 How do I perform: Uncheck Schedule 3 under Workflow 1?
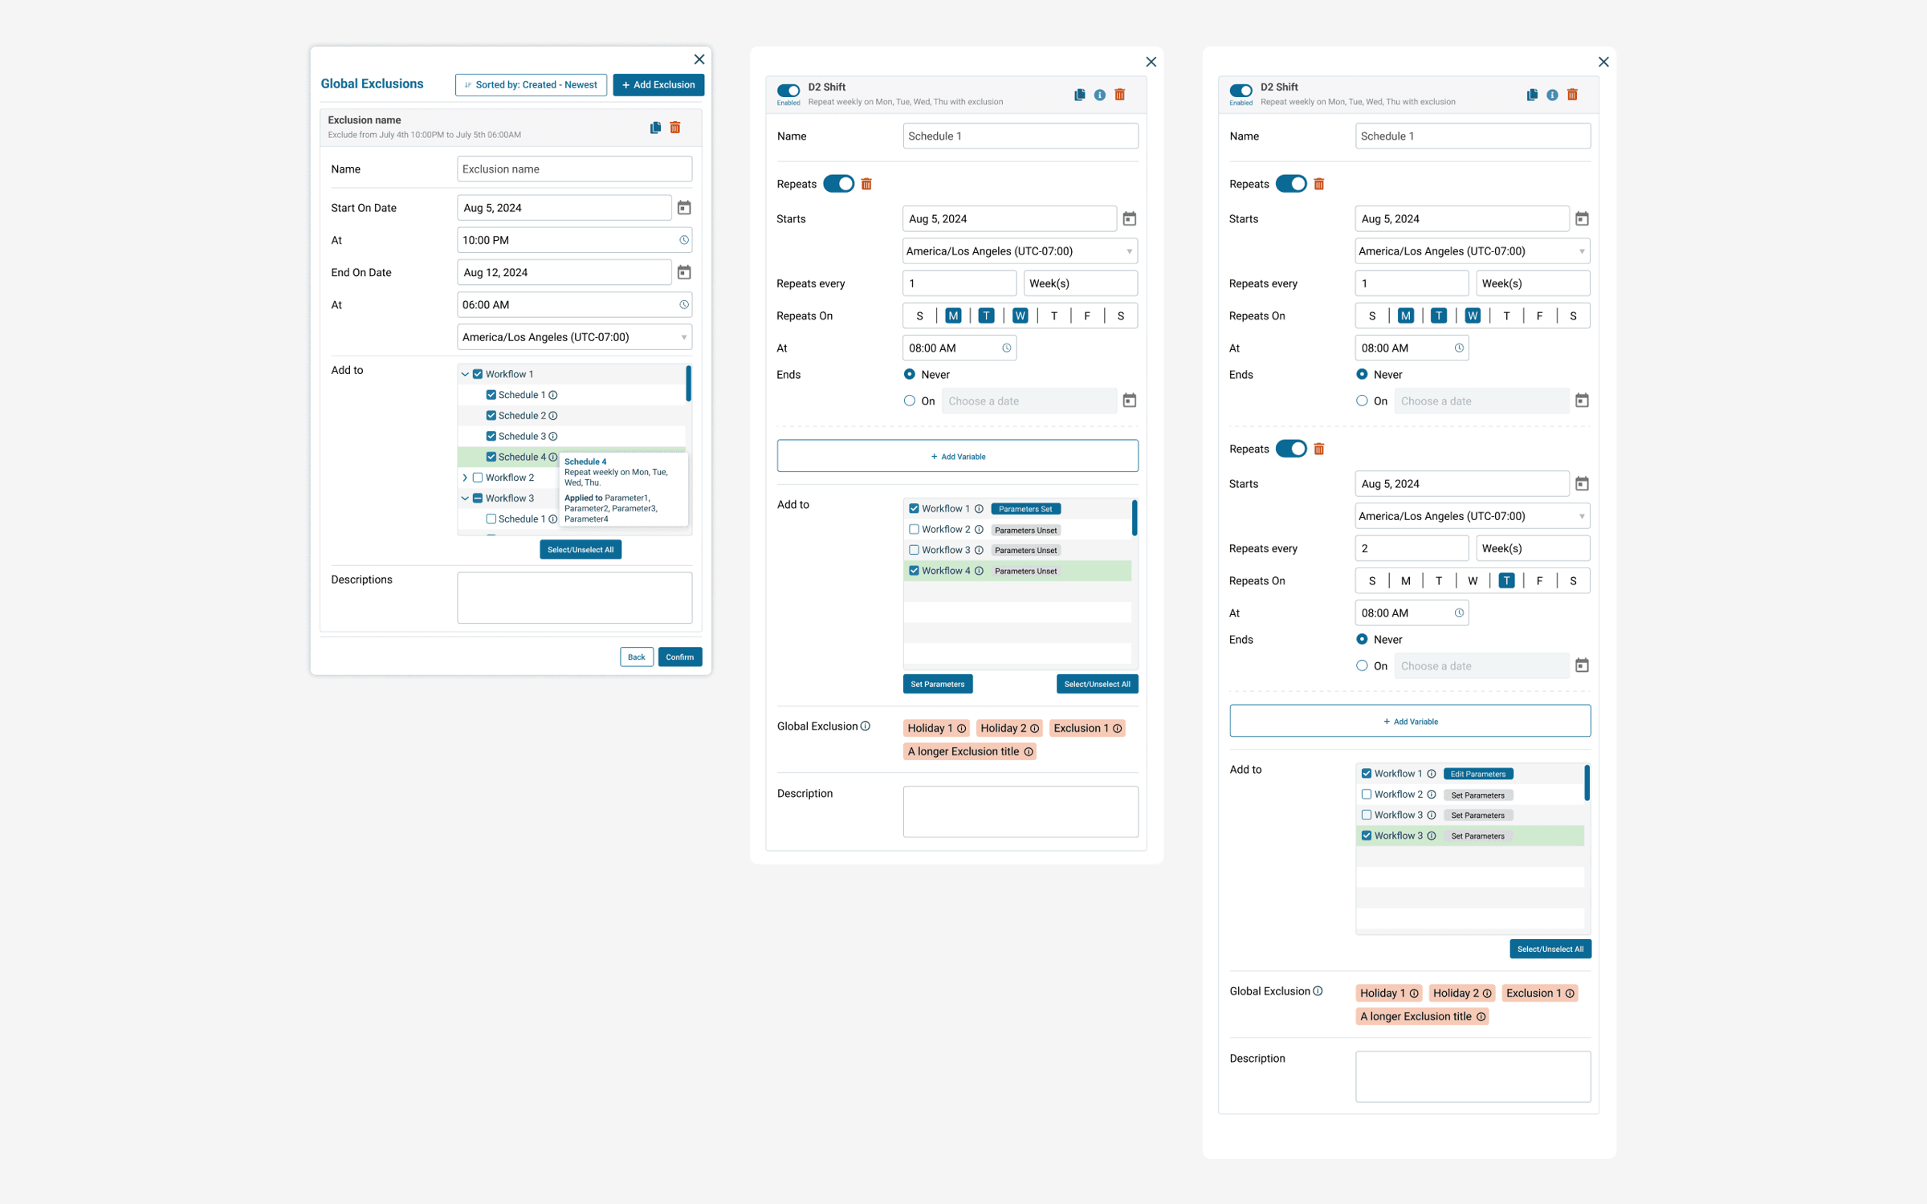[x=491, y=437]
